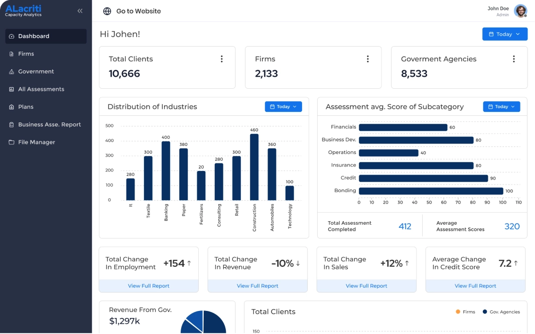Viewport: 535px width, 334px height.
Task: Select Business Asse. Report menu item
Action: pos(49,124)
